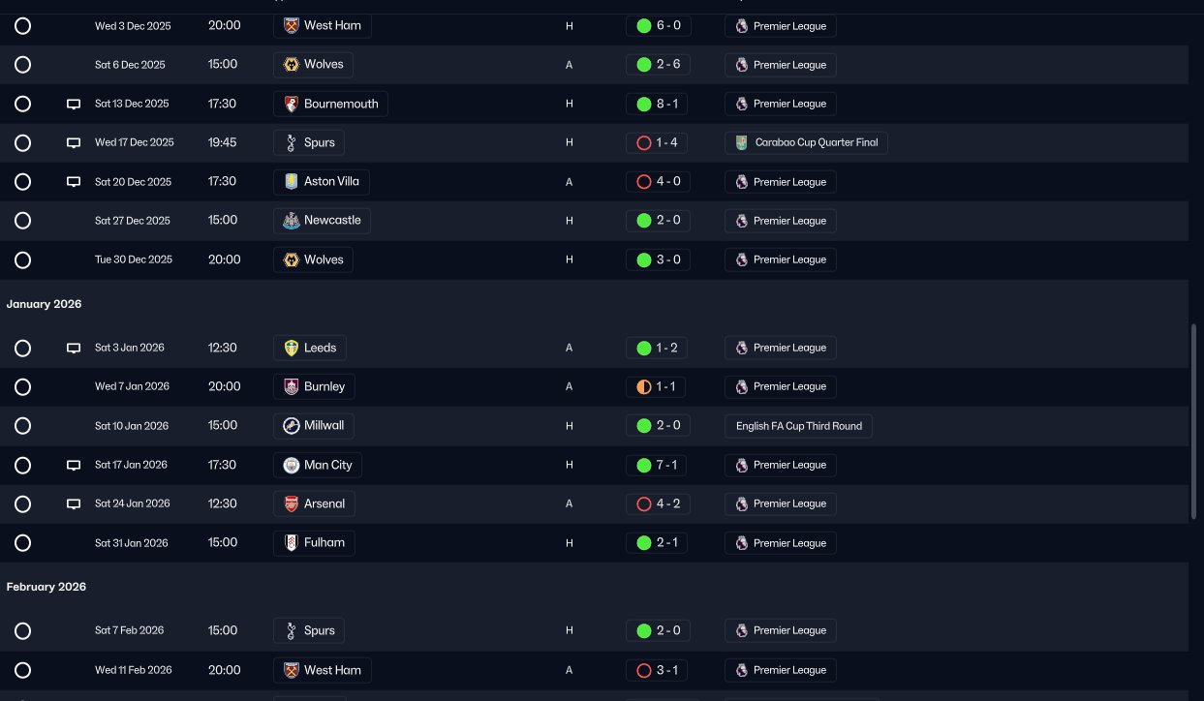Viewport: 1204px width, 701px height.
Task: Open the 4 - 2 Arsenal match result
Action: pyautogui.click(x=658, y=503)
